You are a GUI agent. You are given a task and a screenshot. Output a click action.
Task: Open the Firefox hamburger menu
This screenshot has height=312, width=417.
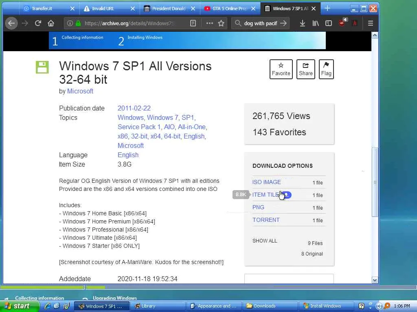point(371,23)
